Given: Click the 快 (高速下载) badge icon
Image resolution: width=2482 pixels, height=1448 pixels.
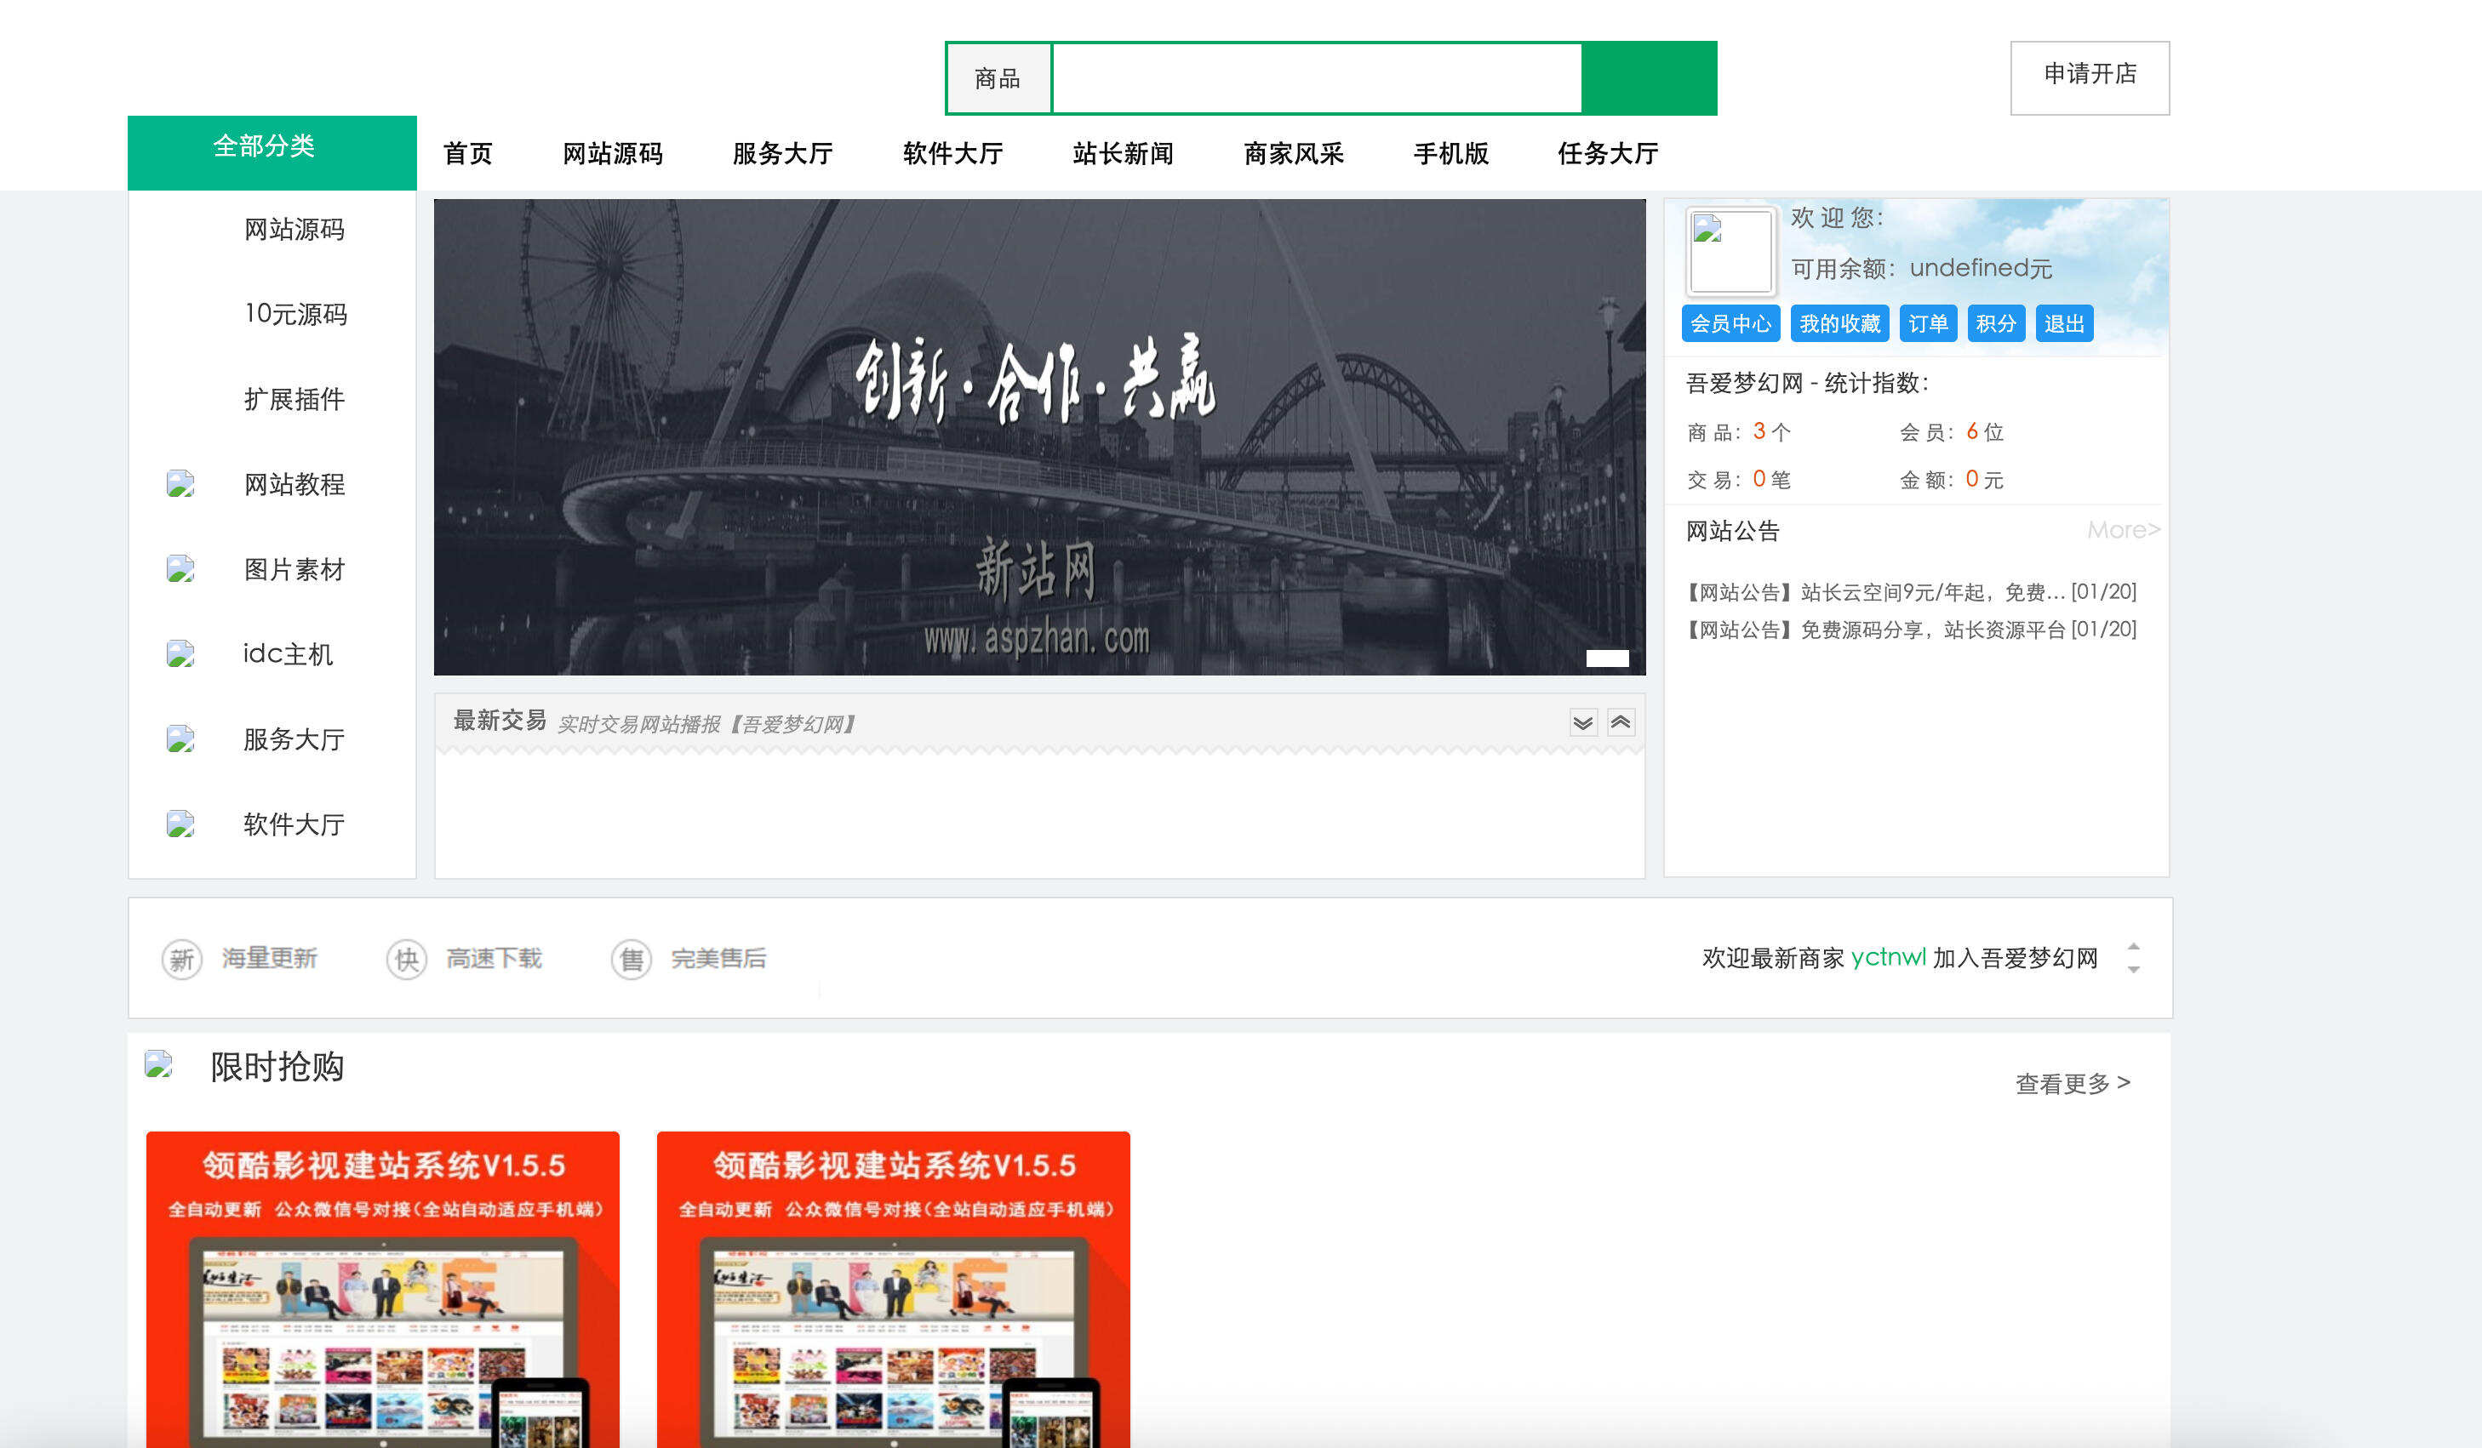Looking at the screenshot, I should tap(407, 958).
